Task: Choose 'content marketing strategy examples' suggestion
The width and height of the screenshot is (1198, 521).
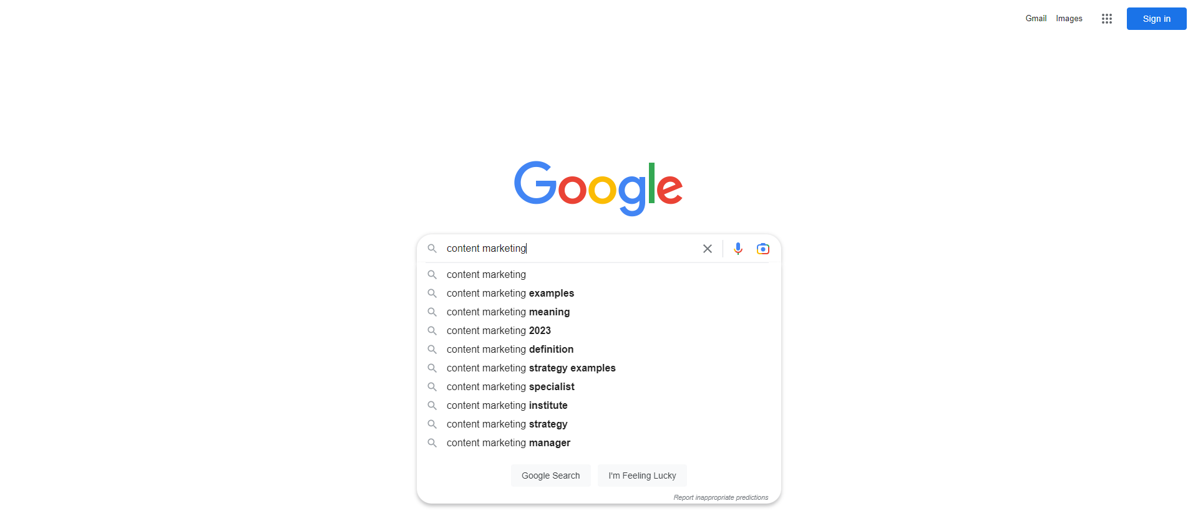Action: point(599,368)
